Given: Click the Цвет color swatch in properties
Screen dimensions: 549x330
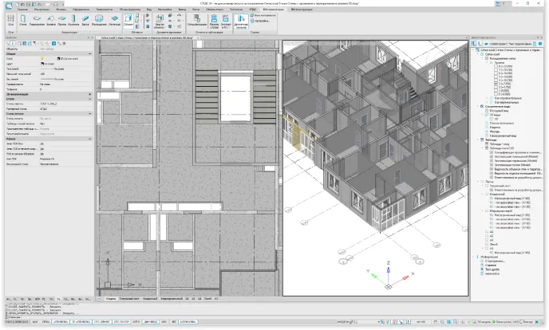Looking at the screenshot, I should pos(40,63).
